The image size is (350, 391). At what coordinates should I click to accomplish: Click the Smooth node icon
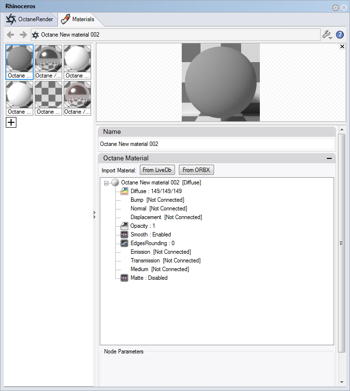[x=124, y=235]
